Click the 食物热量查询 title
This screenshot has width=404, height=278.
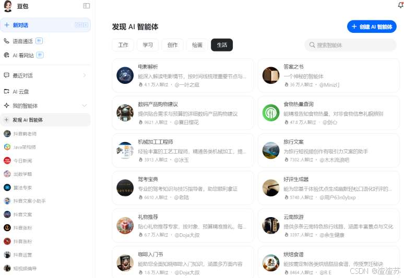tap(299, 104)
